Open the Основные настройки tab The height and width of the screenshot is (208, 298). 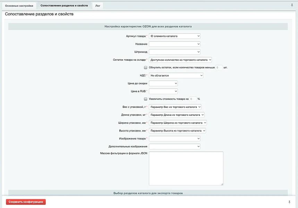coord(19,6)
